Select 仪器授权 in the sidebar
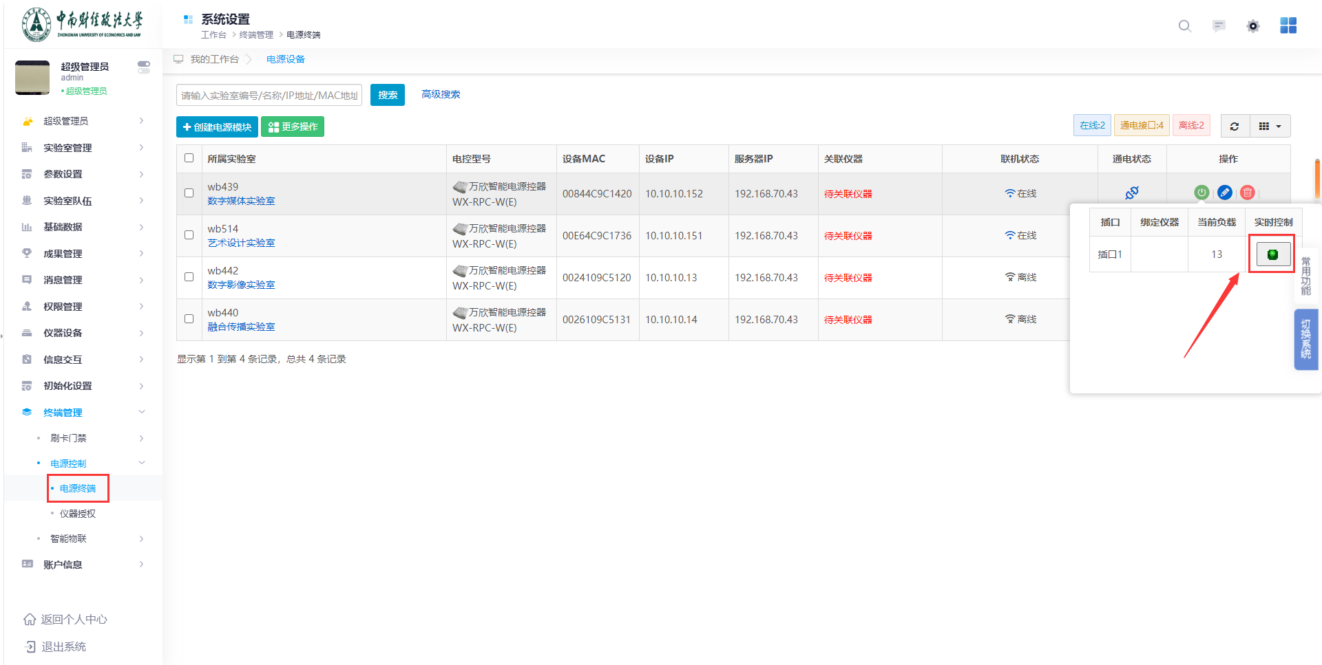This screenshot has height=665, width=1322. coord(78,514)
